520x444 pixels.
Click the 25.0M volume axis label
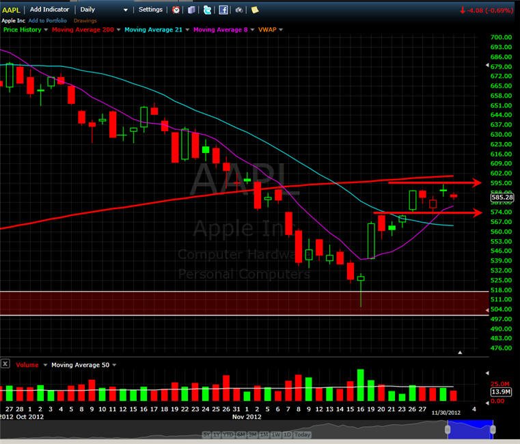click(x=500, y=384)
